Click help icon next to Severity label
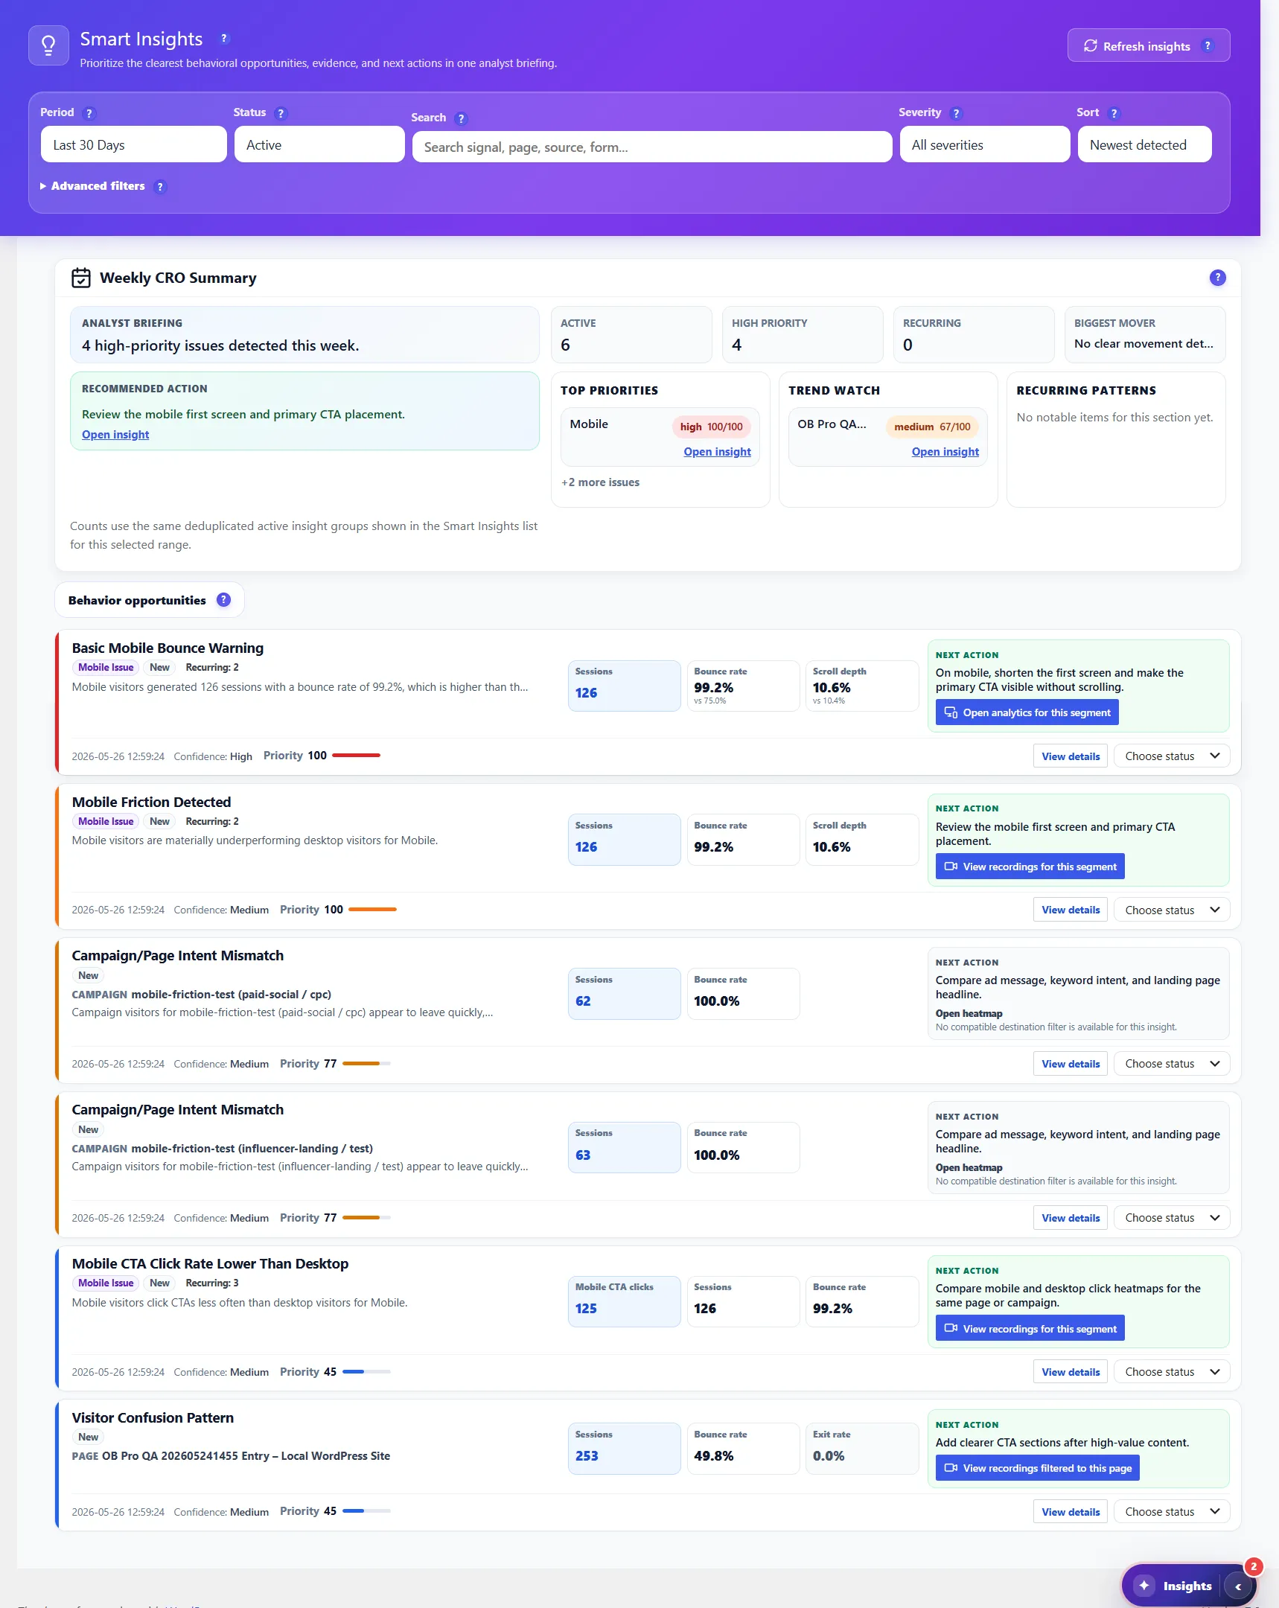Image resolution: width=1279 pixels, height=1608 pixels. pos(956,113)
